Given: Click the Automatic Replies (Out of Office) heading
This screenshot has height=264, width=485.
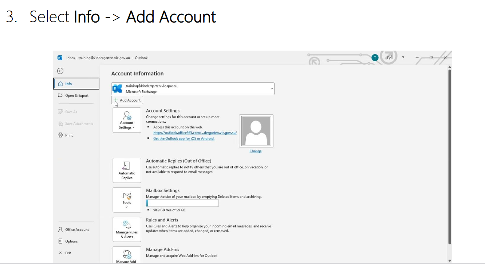Looking at the screenshot, I should (x=178, y=161).
